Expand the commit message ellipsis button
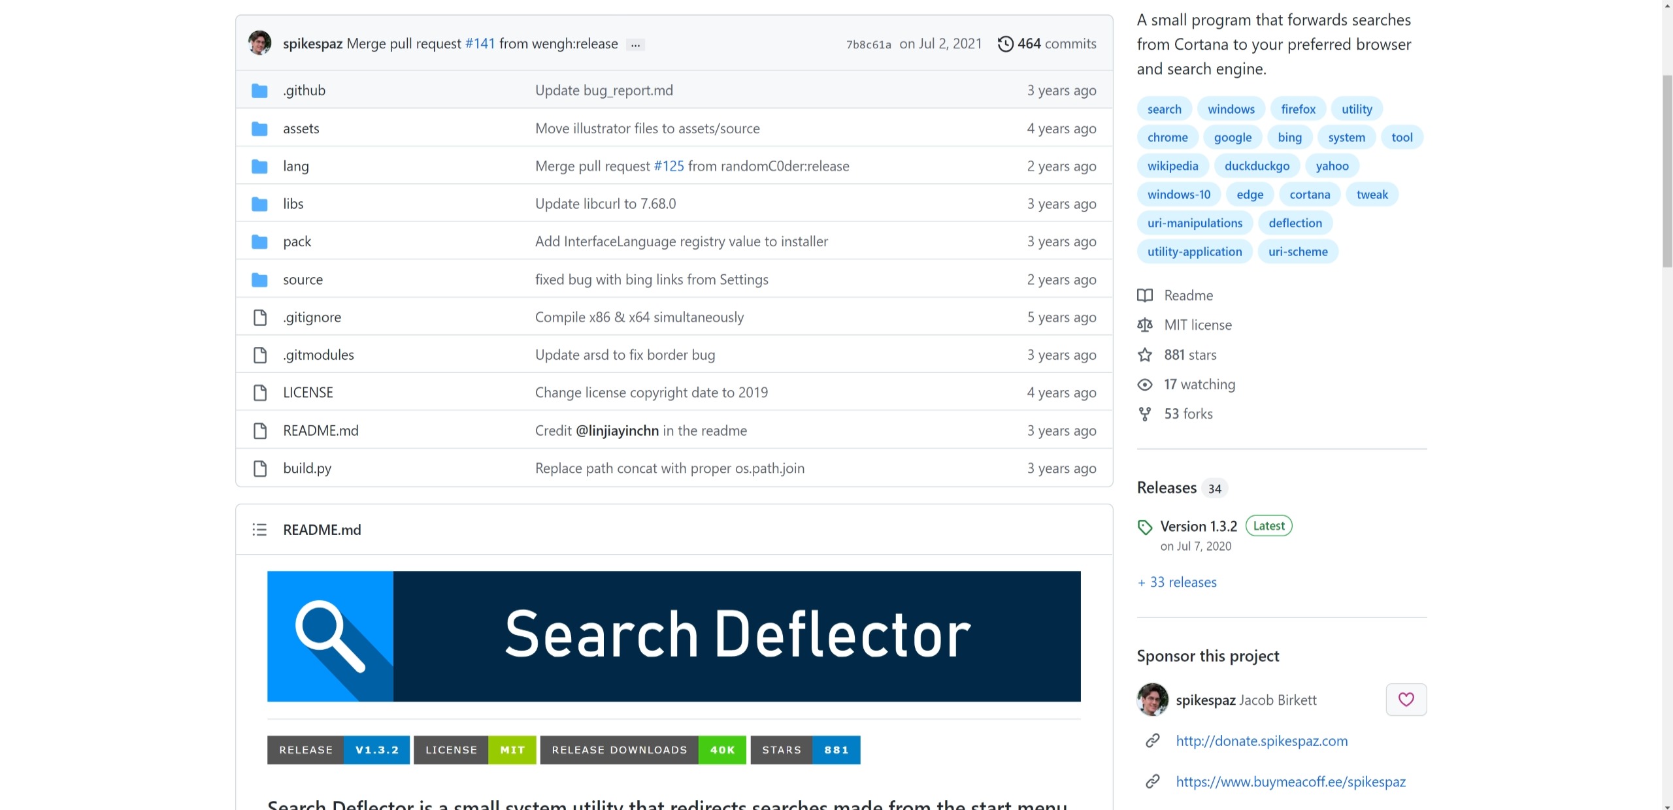The image size is (1673, 810). pos(635,44)
